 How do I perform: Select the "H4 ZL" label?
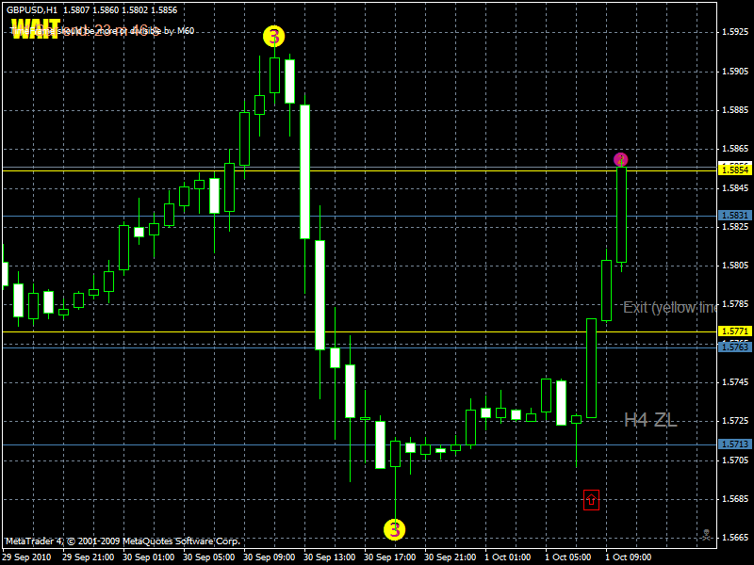coord(650,420)
